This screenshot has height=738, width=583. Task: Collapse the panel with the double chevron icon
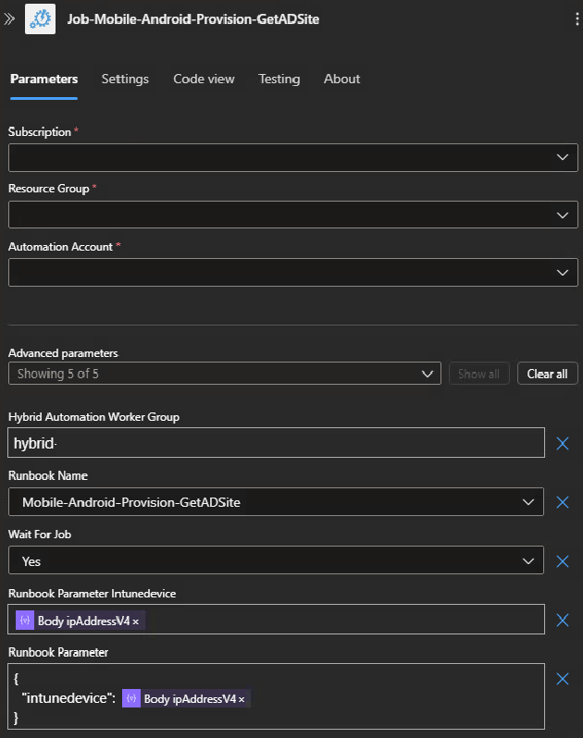click(x=9, y=18)
